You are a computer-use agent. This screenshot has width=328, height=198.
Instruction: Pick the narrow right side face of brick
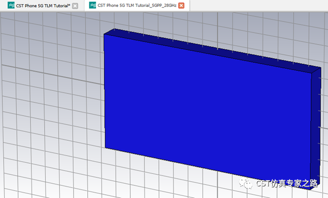coord(316,128)
